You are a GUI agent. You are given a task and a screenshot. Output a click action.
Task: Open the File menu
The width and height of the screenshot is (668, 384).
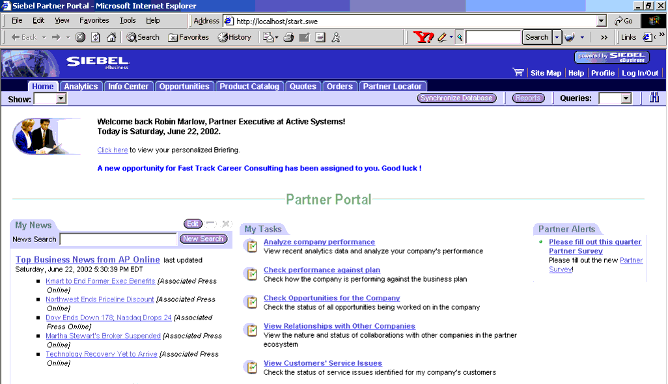pyautogui.click(x=17, y=20)
